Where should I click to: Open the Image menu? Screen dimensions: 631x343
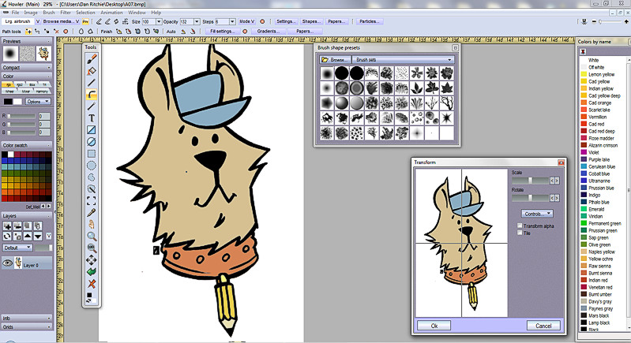(x=31, y=13)
